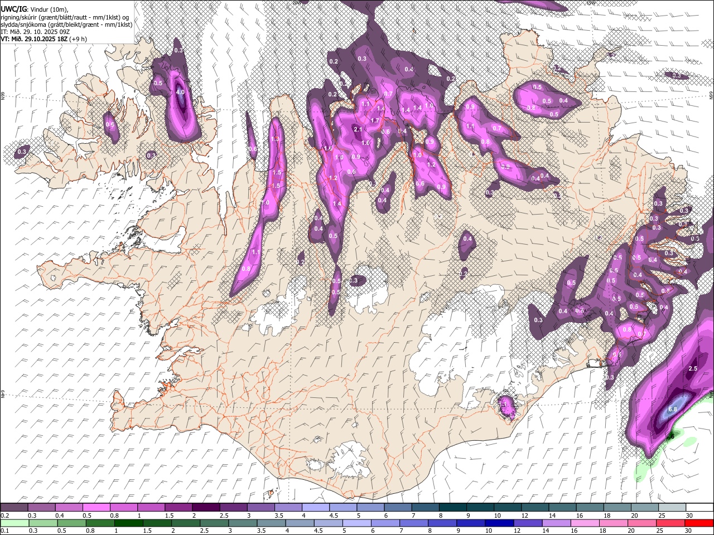Select top-row legend swatch starting at 8
Image resolution: width=714 pixels, height=535 pixels.
pos(453,507)
